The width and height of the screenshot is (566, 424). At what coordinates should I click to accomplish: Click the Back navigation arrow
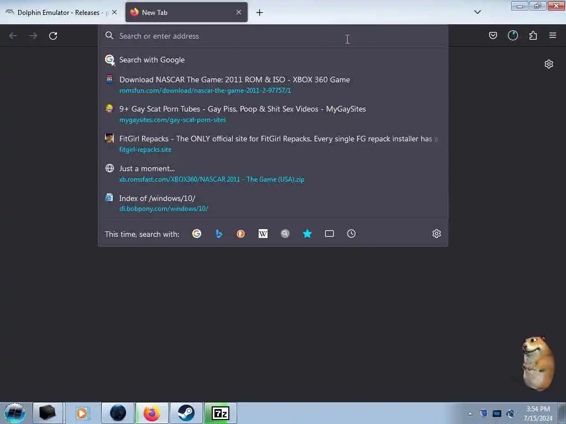click(13, 36)
